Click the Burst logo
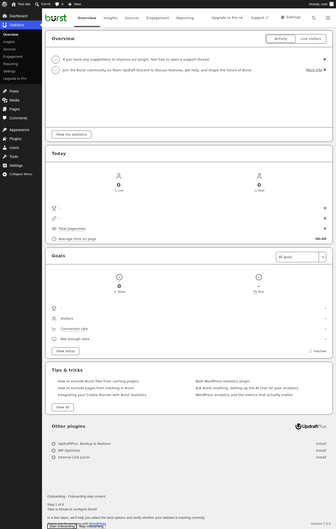The height and width of the screenshot is (529, 336). (56, 18)
